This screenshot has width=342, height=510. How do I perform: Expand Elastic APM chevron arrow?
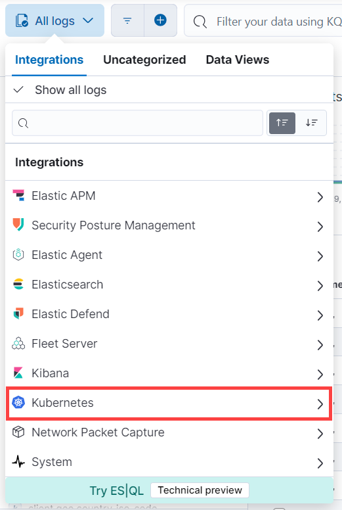(x=320, y=197)
